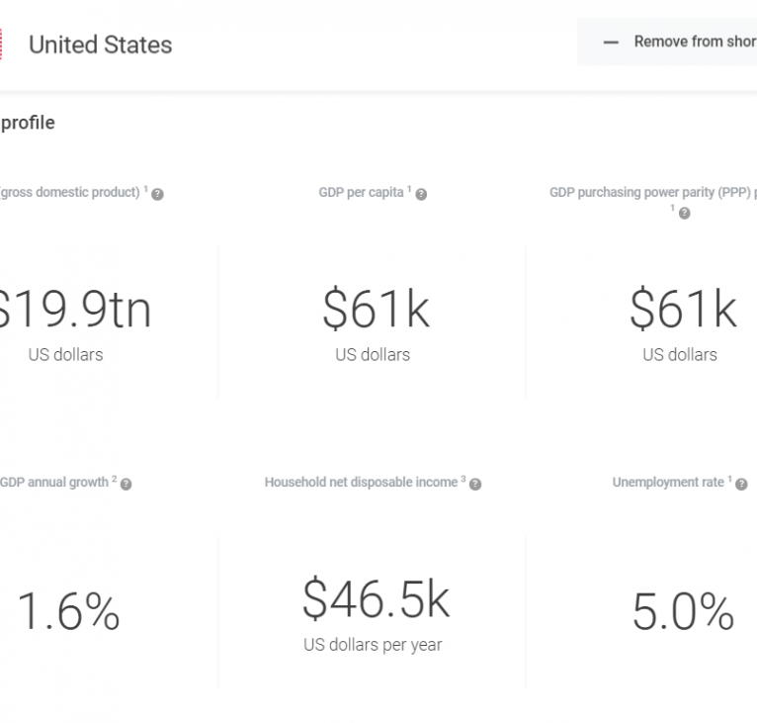Screen dimensions: 757x723
Task: Click the $46.5k household income value
Action: click(376, 598)
